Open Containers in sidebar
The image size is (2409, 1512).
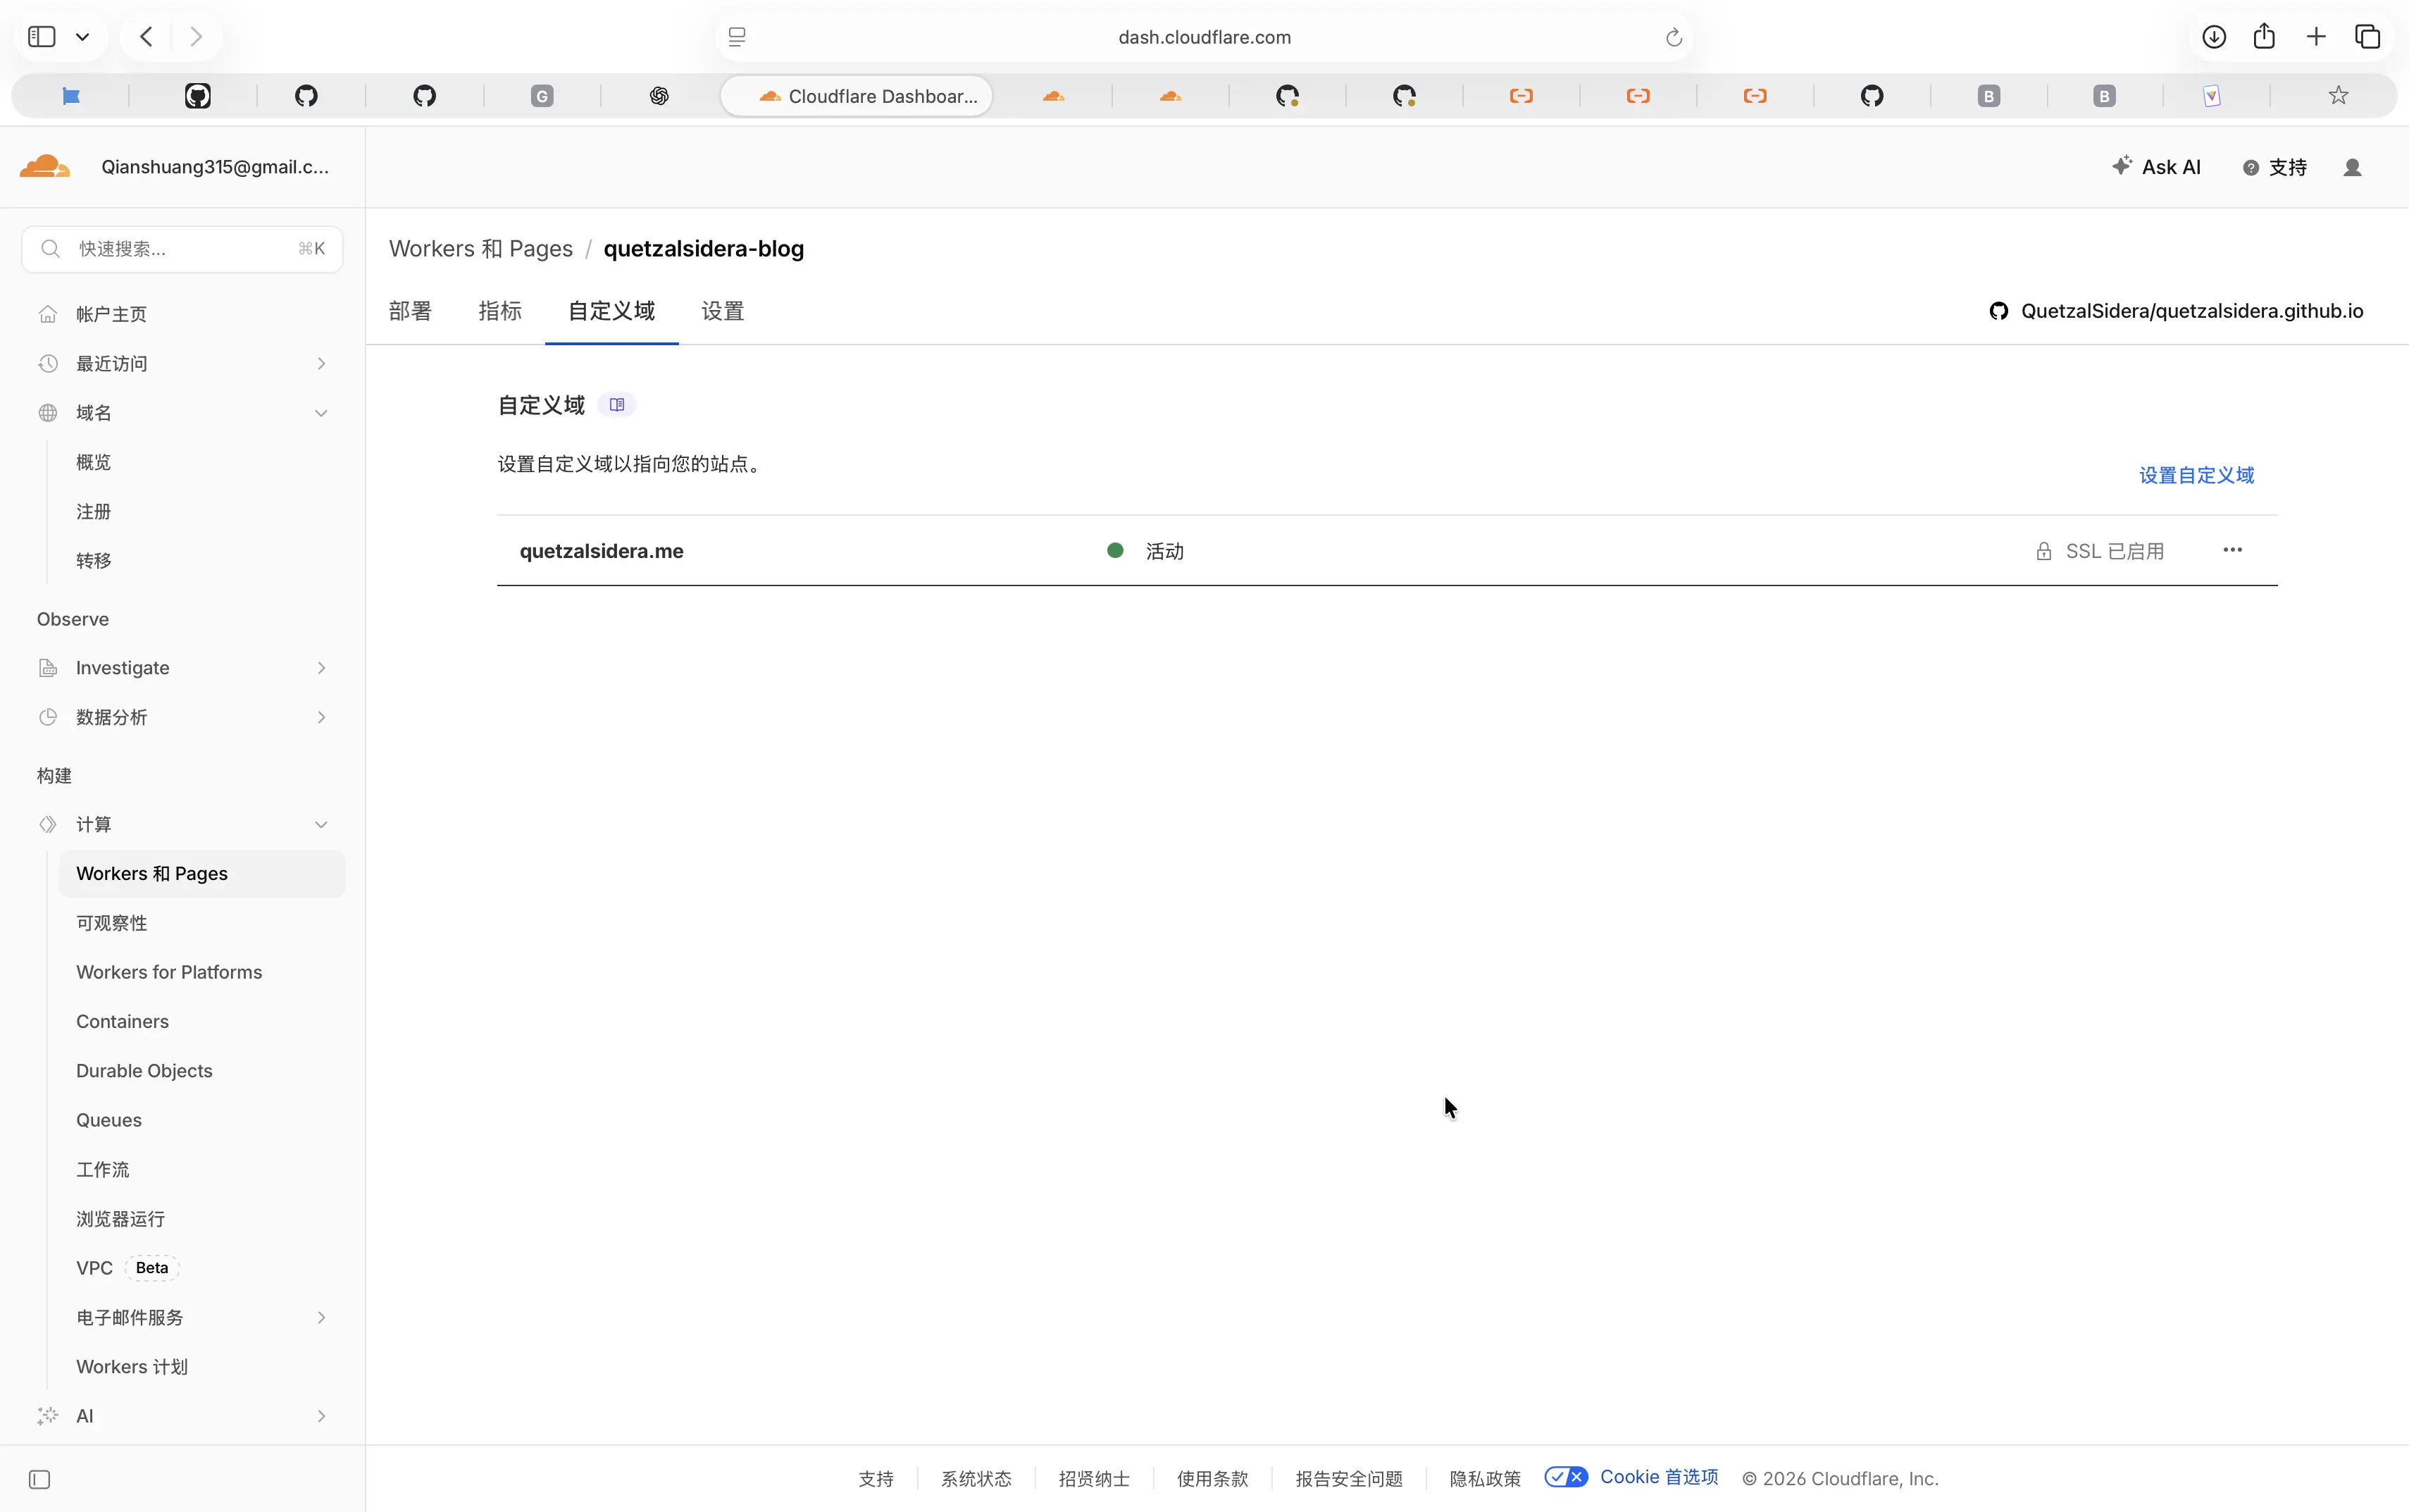click(122, 1021)
